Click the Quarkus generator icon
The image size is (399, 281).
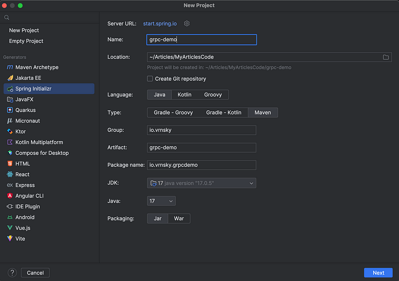(x=10, y=110)
